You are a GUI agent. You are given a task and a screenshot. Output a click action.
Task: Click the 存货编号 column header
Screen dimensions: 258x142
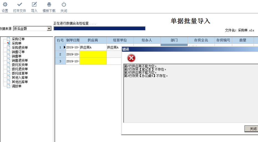tap(223, 40)
